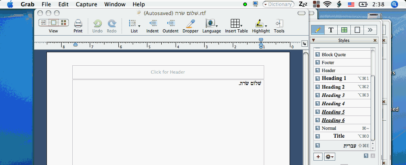Apply the Title style
The height and width of the screenshot is (165, 406).
(x=342, y=136)
